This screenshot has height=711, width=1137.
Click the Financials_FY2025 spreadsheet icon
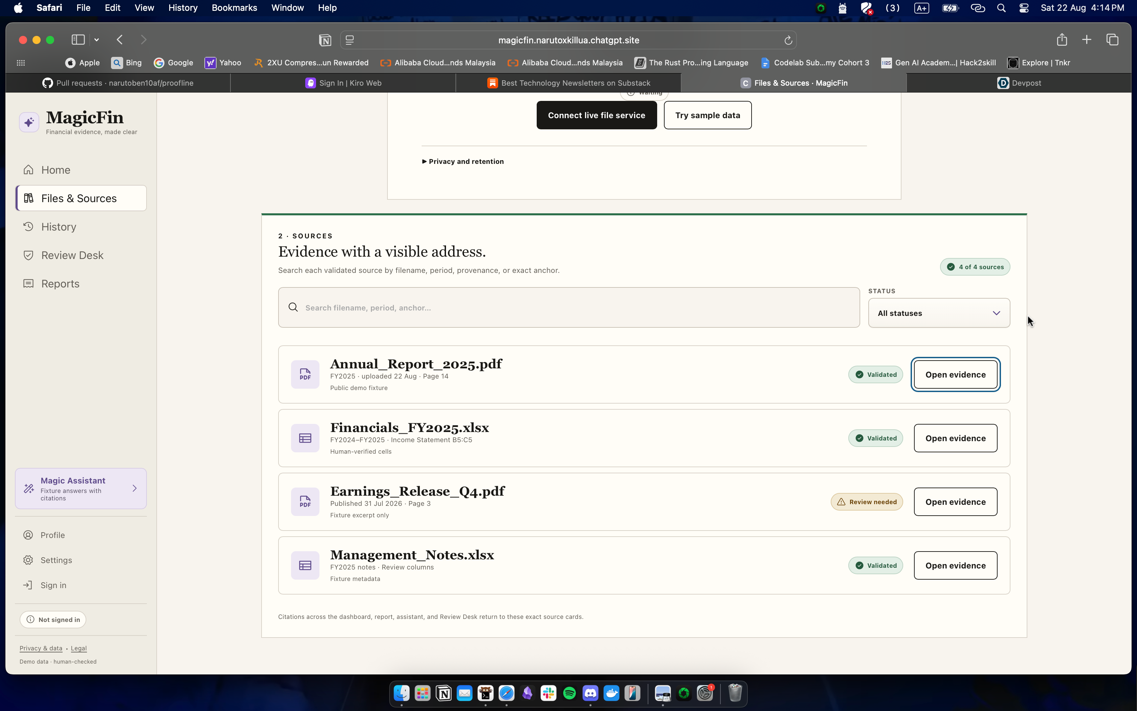point(305,438)
